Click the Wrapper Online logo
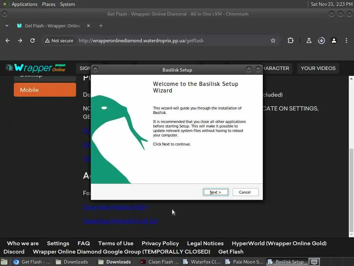The width and height of the screenshot is (354, 266). point(36,68)
